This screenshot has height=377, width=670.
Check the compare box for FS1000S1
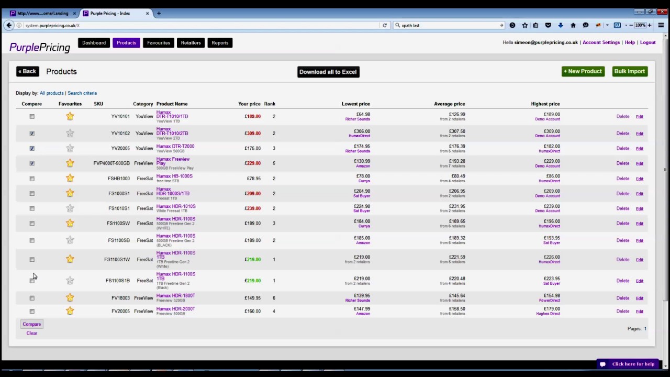(32, 194)
